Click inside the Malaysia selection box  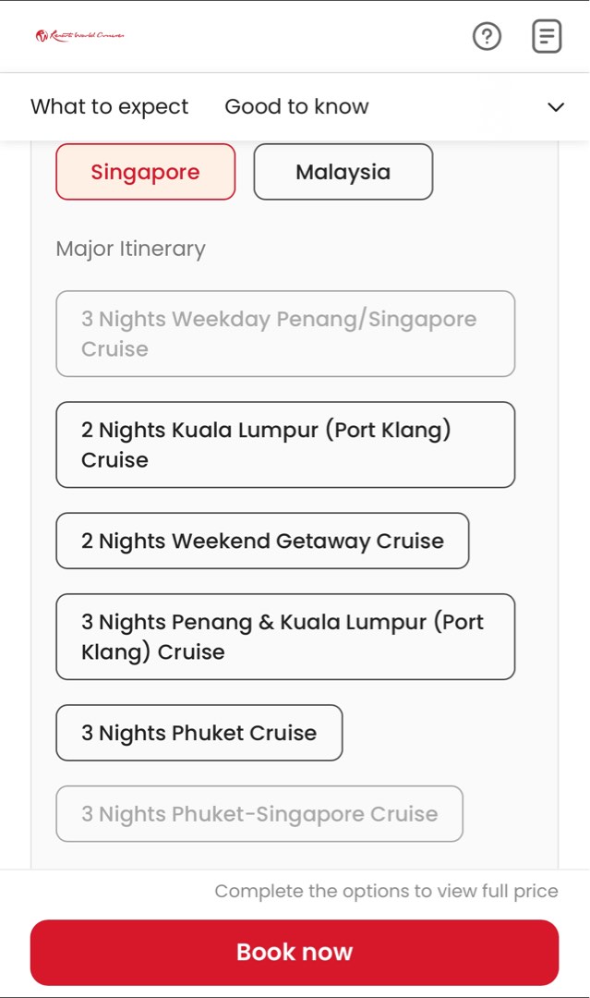[343, 172]
